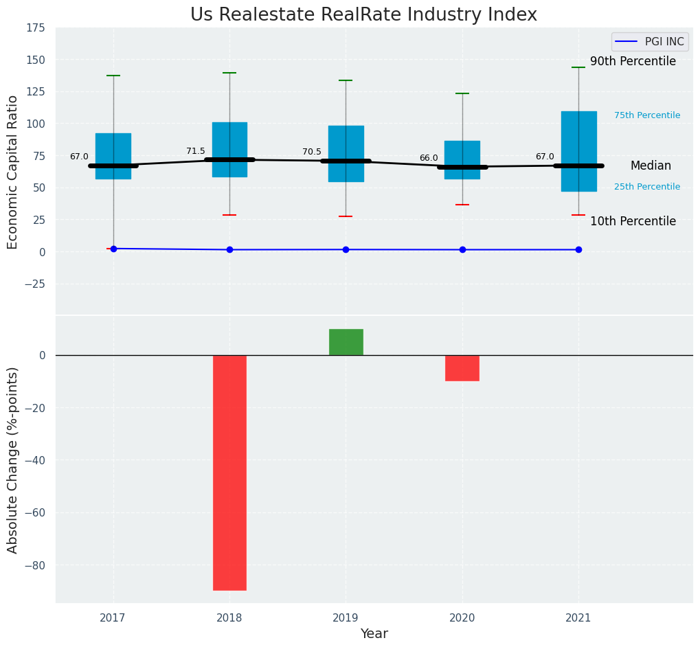The height and width of the screenshot is (647, 700).
Task: Click the 75th Percentile label
Action: click(647, 115)
